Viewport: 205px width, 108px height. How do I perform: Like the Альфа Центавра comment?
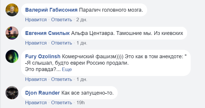coord(36,43)
